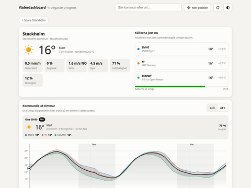Click the −0,6 °C deviation for ECMWF

click(x=222, y=78)
